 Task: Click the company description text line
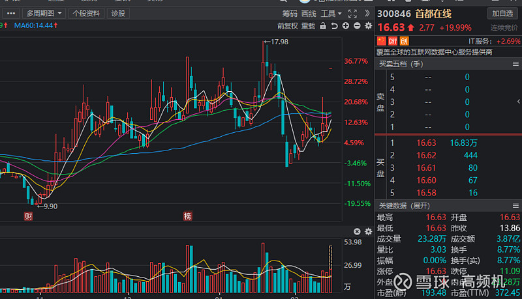click(x=435, y=52)
